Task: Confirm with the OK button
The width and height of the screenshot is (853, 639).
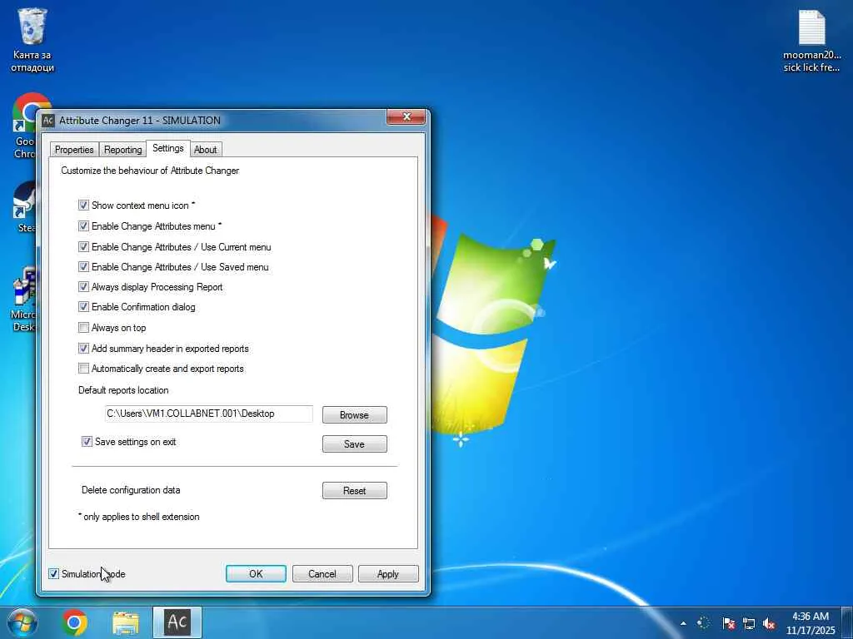Action: tap(256, 574)
